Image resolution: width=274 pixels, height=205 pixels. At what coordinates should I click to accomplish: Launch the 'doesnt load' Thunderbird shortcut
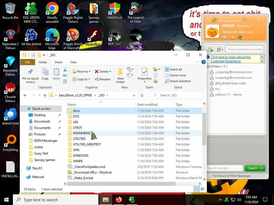click(10, 117)
